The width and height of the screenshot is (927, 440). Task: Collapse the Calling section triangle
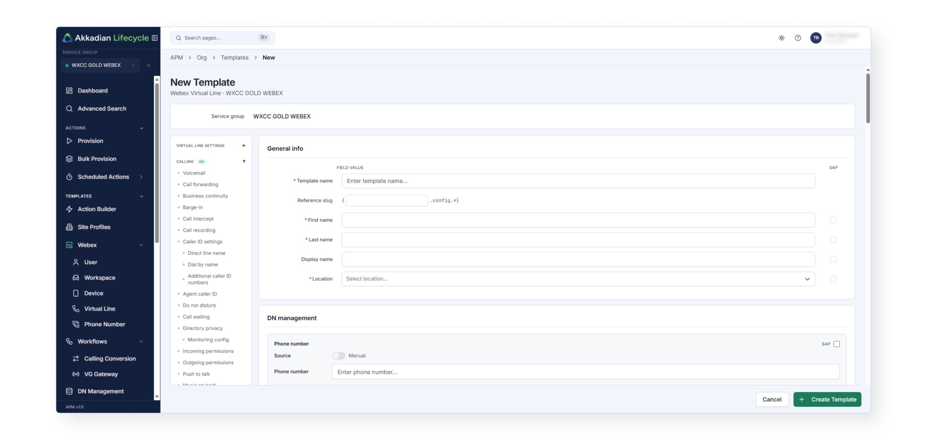pyautogui.click(x=244, y=161)
